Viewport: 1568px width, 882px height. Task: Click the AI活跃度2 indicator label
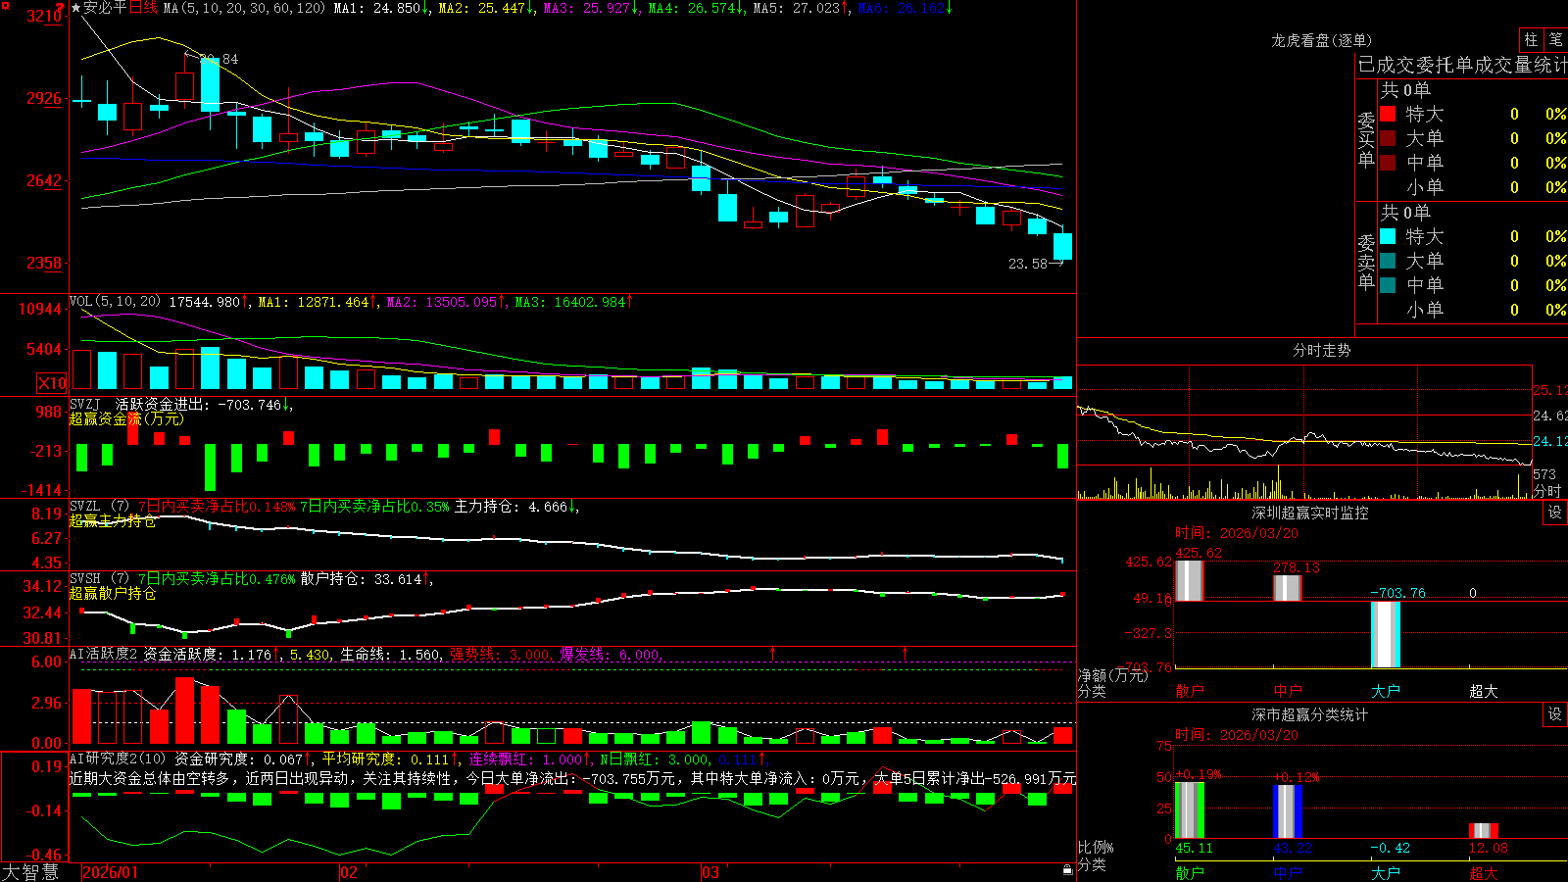104,654
